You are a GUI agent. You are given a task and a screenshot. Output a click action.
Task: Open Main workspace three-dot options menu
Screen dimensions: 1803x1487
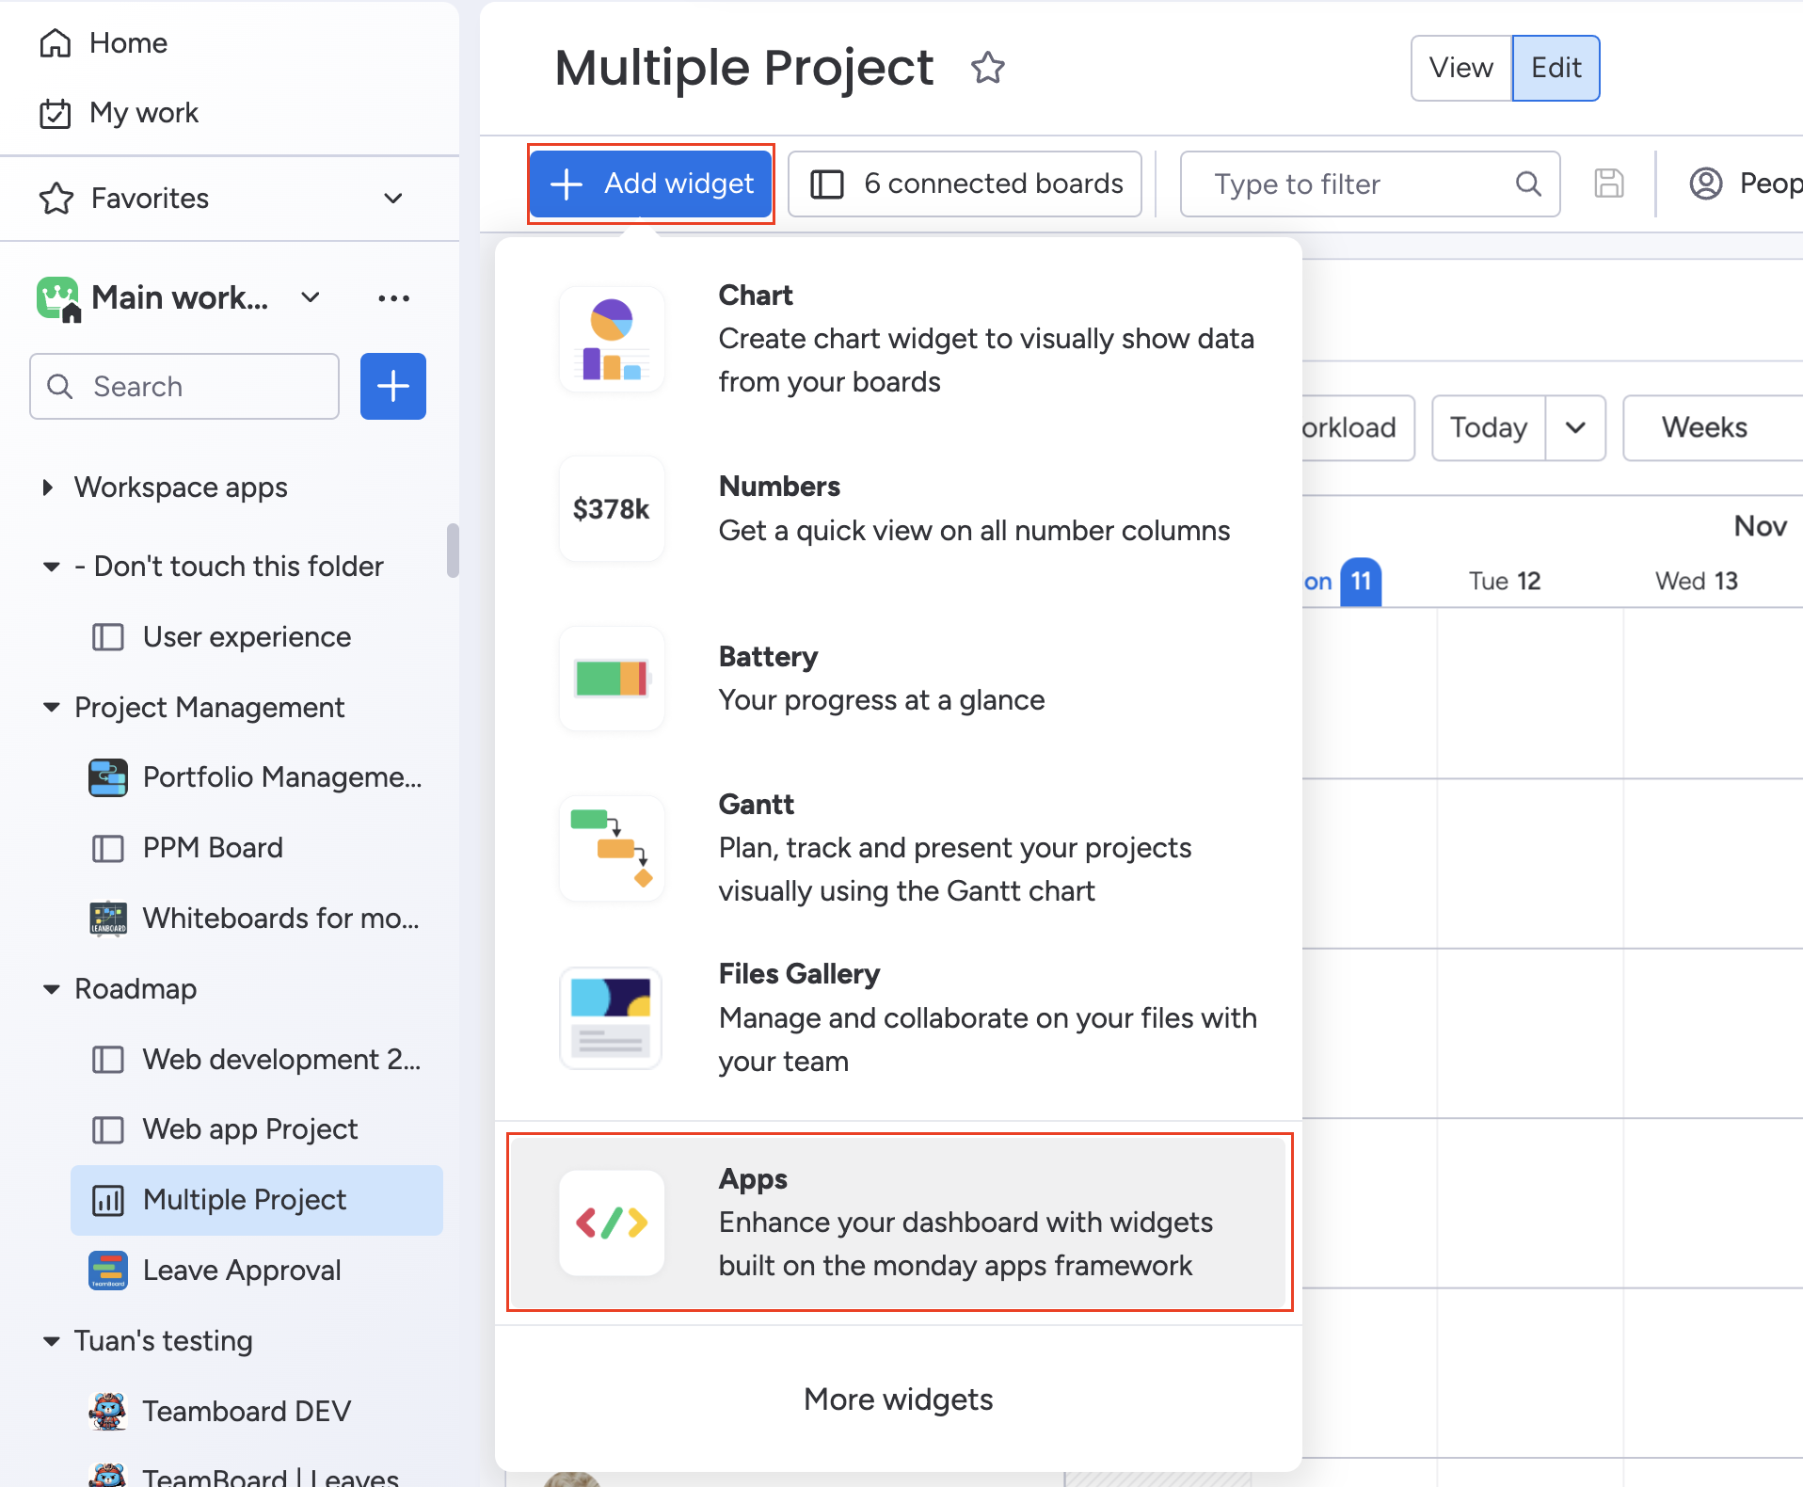tap(393, 298)
